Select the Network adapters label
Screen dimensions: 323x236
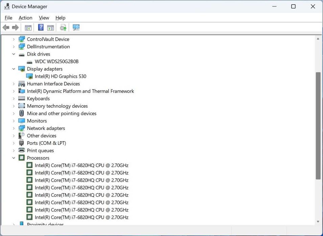click(x=46, y=128)
